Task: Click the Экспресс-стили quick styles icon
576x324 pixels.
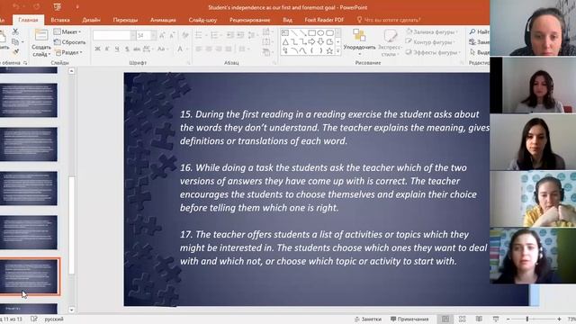Action: pyautogui.click(x=390, y=36)
